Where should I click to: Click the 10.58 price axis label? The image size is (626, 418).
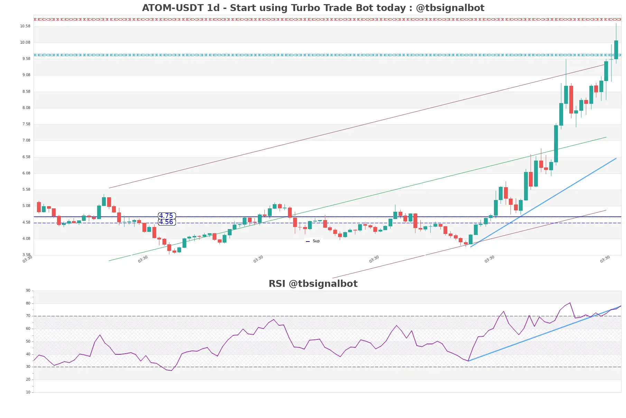[x=25, y=26]
